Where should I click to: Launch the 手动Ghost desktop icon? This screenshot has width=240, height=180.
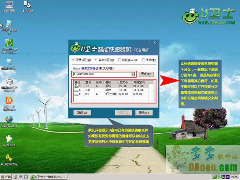click(9, 141)
